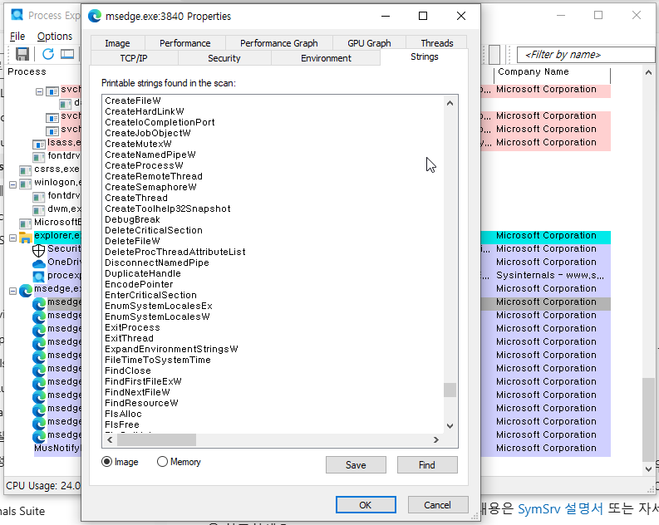Viewport: 659px width, 525px height.
Task: Select the DuplicateHandle string
Action: [x=143, y=273]
